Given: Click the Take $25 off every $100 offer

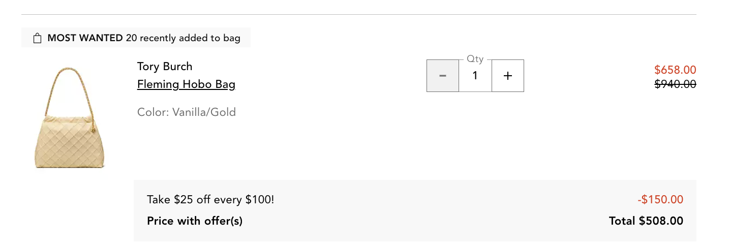Looking at the screenshot, I should coord(210,200).
